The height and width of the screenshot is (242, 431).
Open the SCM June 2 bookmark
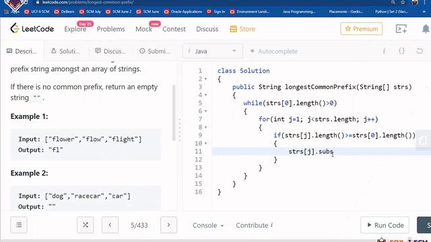coord(119,11)
